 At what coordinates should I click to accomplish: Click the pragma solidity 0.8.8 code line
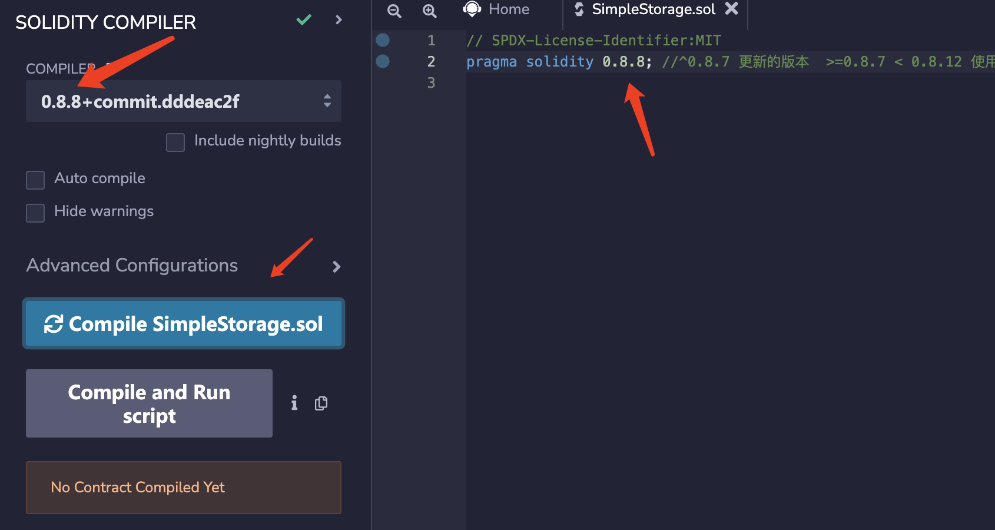point(559,61)
